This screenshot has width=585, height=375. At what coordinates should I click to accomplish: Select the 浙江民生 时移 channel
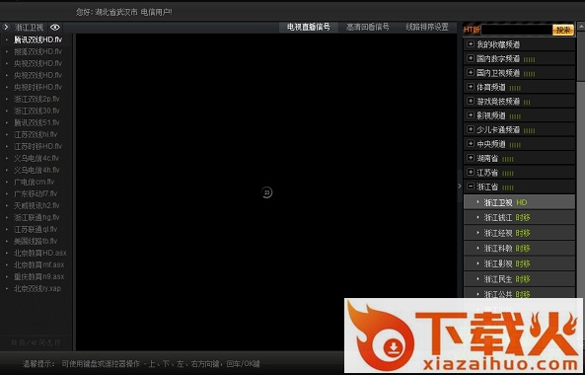tap(519, 279)
